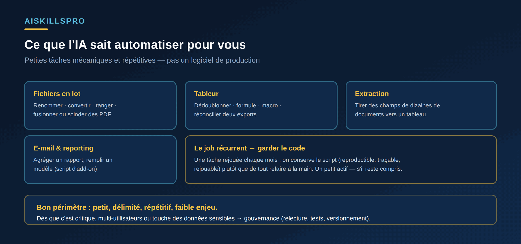Click text "Tirer des champs de dizaines de"
Image resolution: width=521 pixels, height=244 pixels.
[x=397, y=105]
